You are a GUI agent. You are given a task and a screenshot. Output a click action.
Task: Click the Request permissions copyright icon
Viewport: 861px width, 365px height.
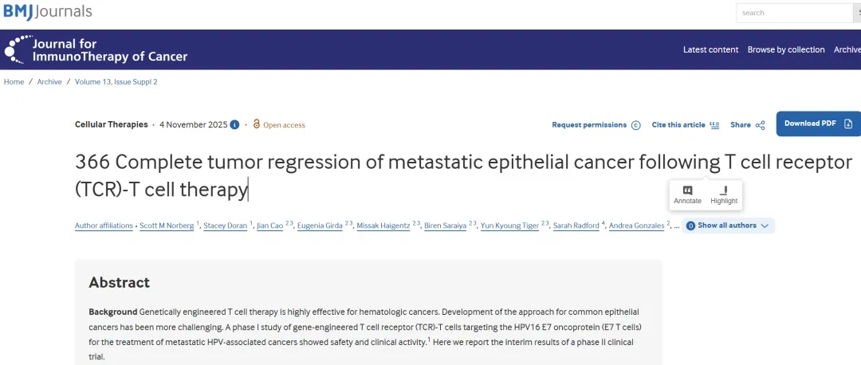[636, 125]
